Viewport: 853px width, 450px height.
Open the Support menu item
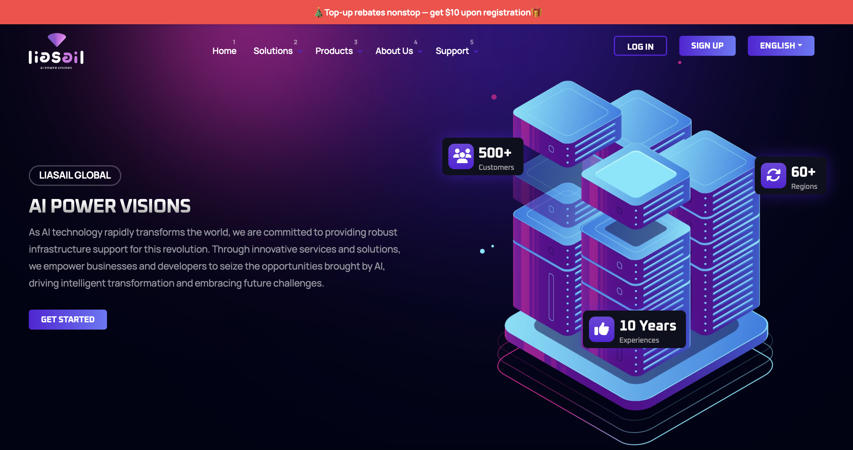click(x=452, y=51)
